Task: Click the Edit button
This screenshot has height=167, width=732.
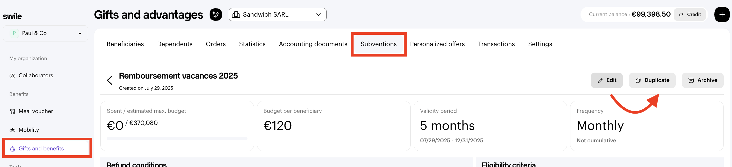Action: 606,80
